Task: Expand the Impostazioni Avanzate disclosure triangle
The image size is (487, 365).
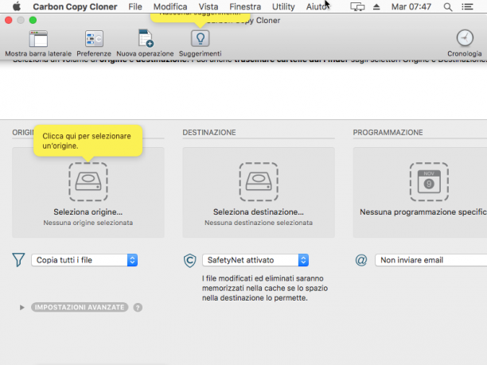Action: tap(21, 307)
